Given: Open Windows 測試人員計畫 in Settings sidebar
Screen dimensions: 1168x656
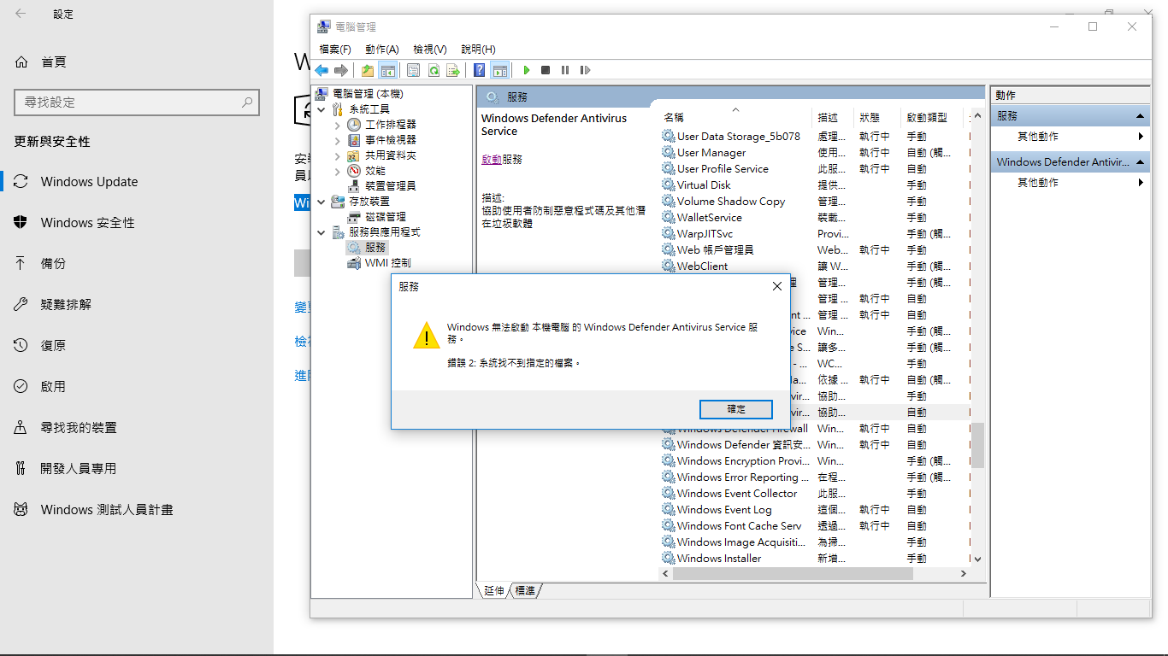Looking at the screenshot, I should coord(137,509).
